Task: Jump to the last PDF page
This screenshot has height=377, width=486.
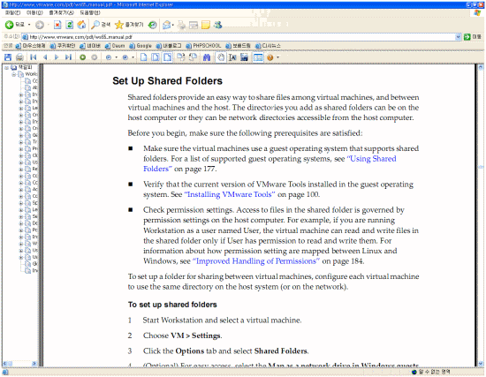Action: click(69, 57)
